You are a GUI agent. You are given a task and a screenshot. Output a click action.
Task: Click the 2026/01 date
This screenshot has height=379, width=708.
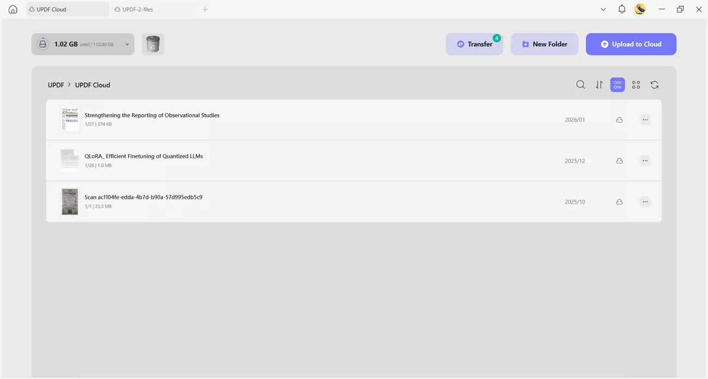pos(575,120)
